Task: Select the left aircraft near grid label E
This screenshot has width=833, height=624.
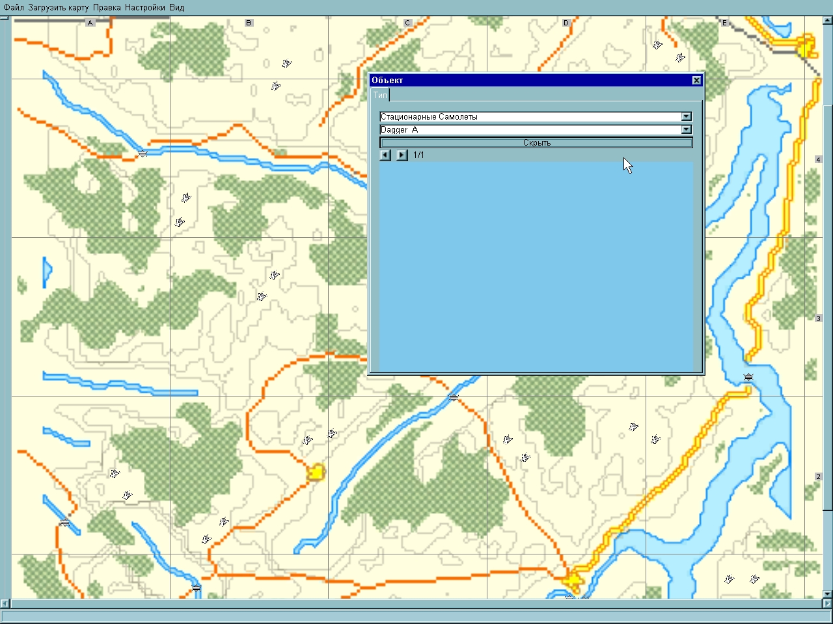Action: pyautogui.click(x=658, y=44)
